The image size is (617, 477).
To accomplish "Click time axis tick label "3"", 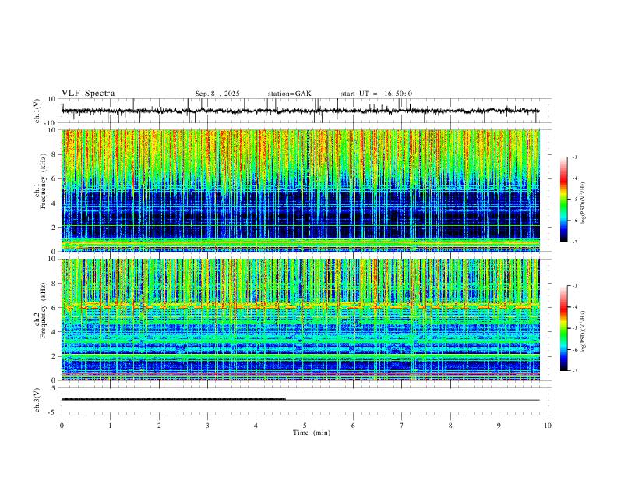I will tap(207, 426).
